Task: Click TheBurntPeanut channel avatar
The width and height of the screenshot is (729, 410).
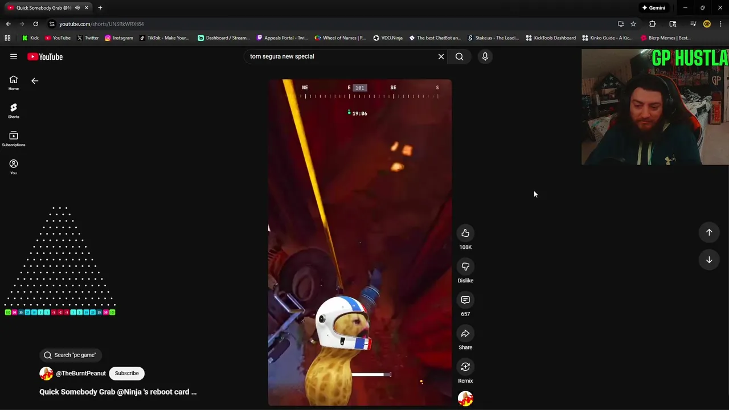Action: (46, 374)
